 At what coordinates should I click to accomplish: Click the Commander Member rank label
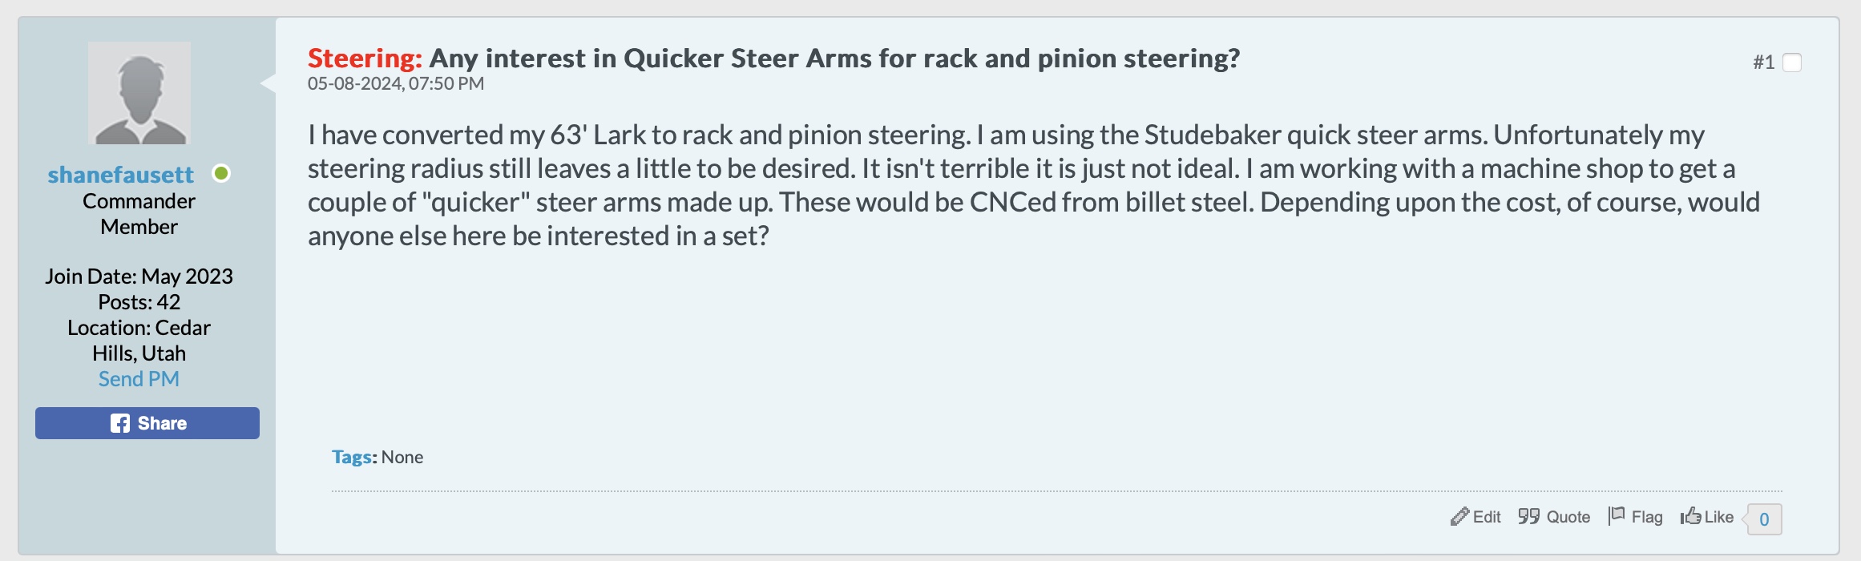click(139, 214)
